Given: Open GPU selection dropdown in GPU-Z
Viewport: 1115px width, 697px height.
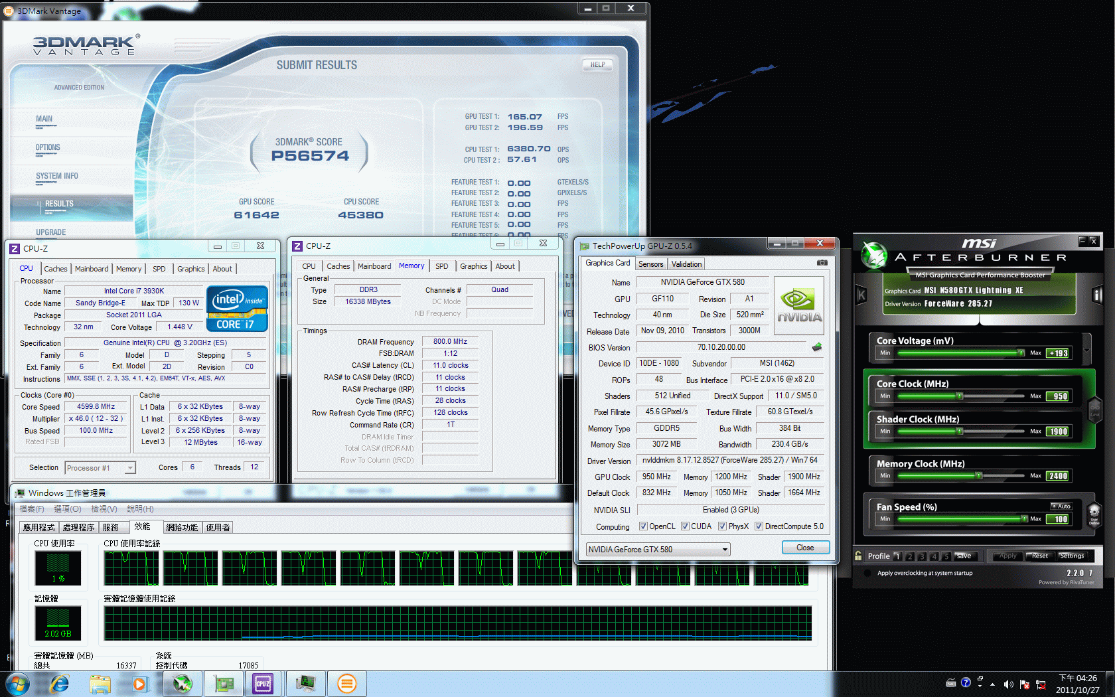Looking at the screenshot, I should 658,549.
